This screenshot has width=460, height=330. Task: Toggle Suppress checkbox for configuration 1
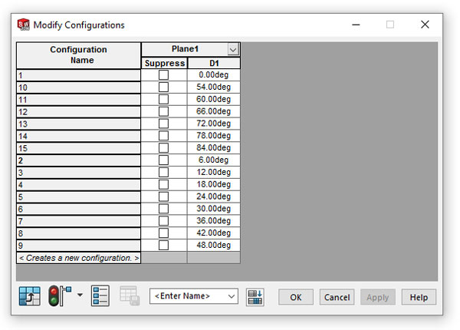coord(163,75)
